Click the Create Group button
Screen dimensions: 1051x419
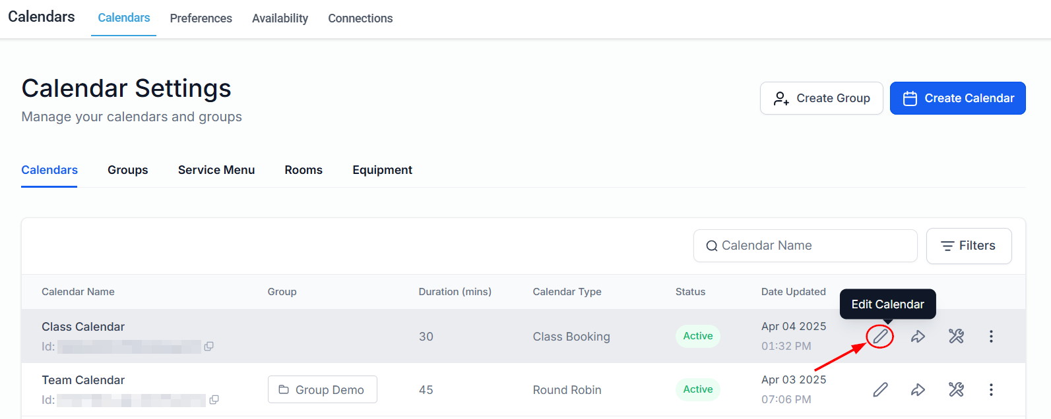pyautogui.click(x=821, y=98)
